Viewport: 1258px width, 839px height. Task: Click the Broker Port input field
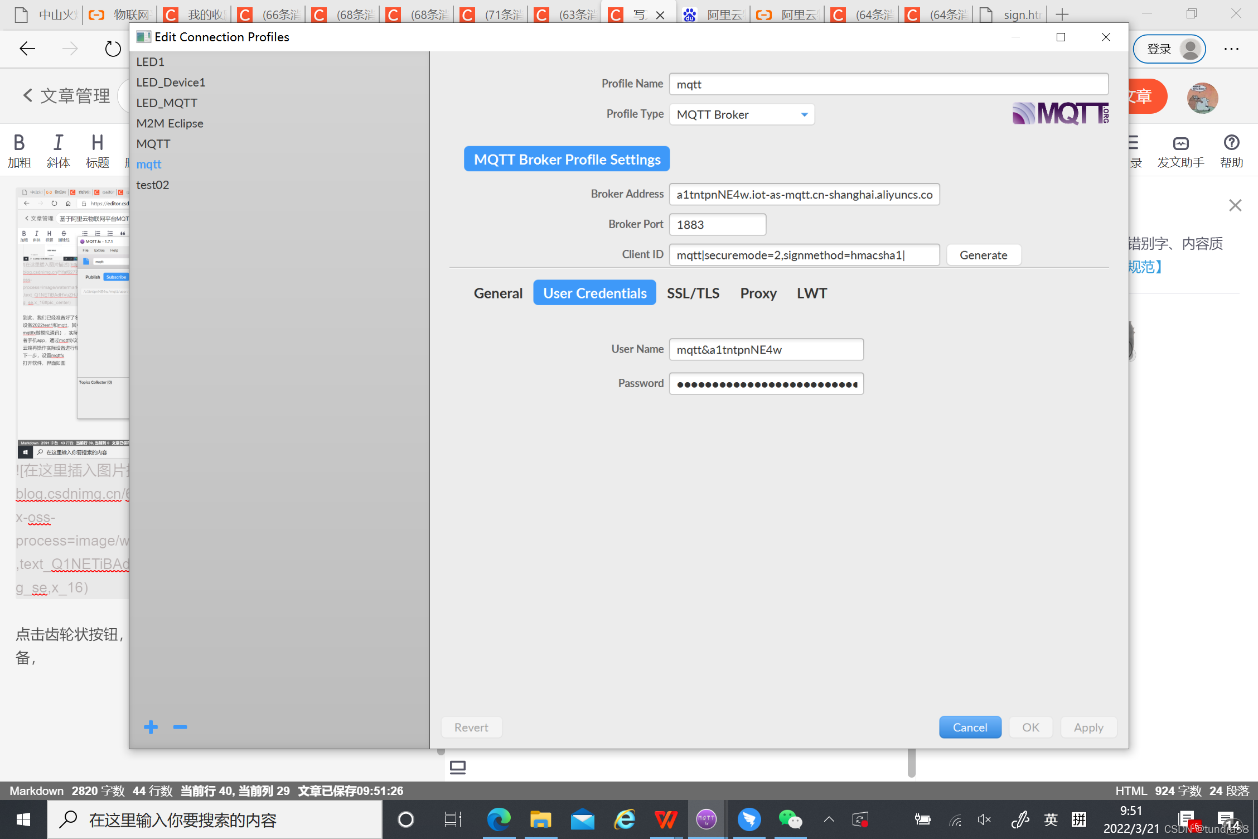tap(717, 224)
